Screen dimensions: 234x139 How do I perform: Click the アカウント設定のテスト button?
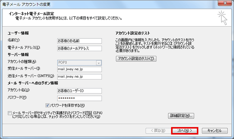click(136, 59)
